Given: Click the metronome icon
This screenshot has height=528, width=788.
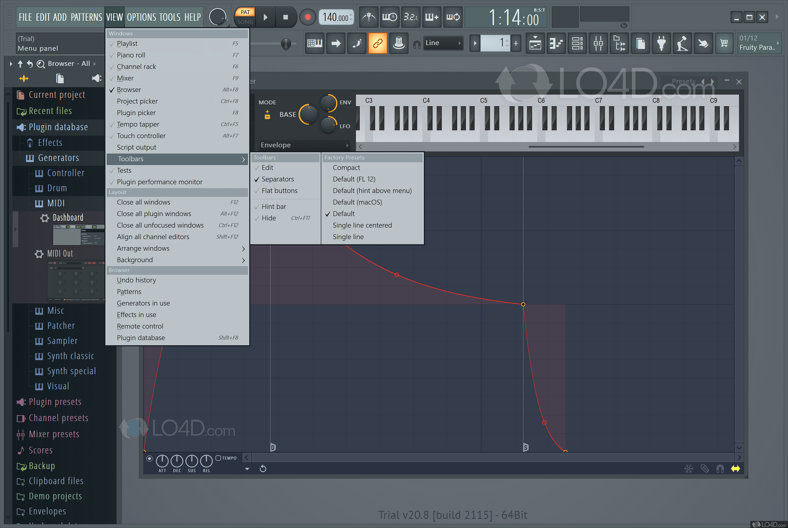Looking at the screenshot, I should pos(368,17).
